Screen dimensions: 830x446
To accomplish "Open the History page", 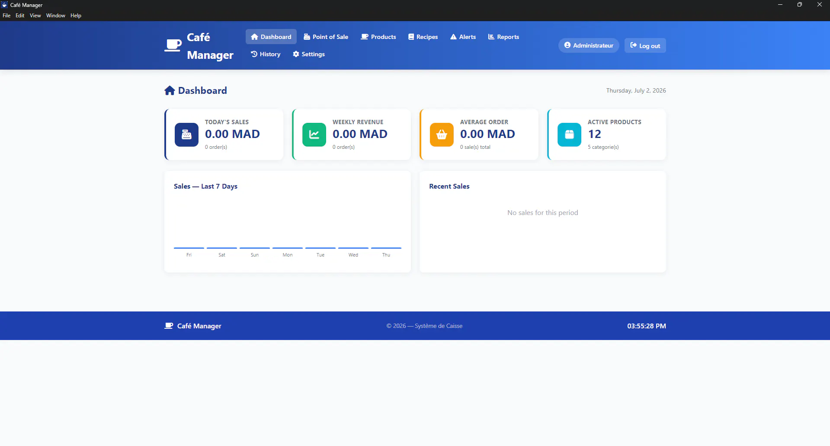I will (x=266, y=54).
